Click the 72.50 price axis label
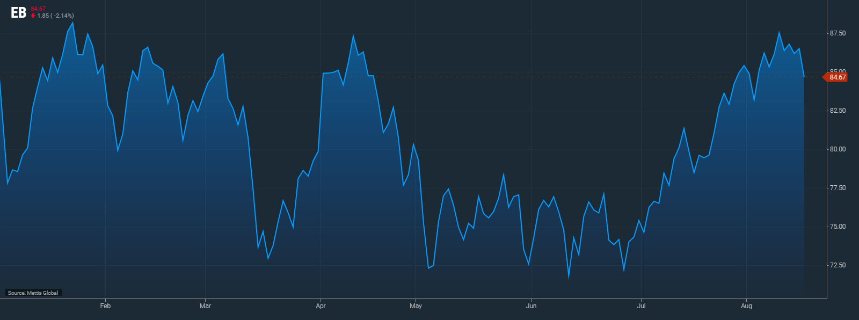This screenshot has width=859, height=320. point(838,265)
